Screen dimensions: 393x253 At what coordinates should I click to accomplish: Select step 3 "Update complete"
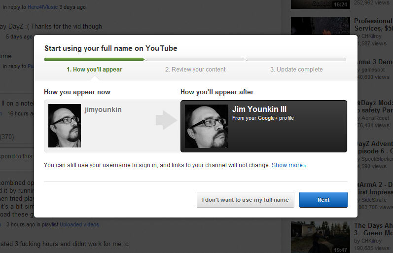click(x=296, y=70)
